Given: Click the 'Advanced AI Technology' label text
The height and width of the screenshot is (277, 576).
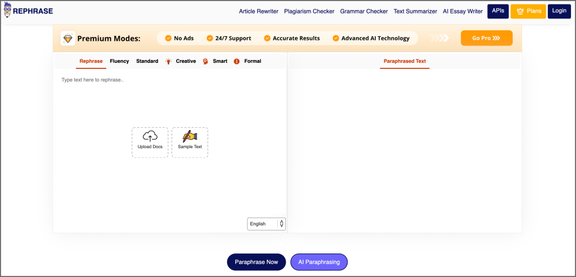Looking at the screenshot, I should tap(375, 38).
